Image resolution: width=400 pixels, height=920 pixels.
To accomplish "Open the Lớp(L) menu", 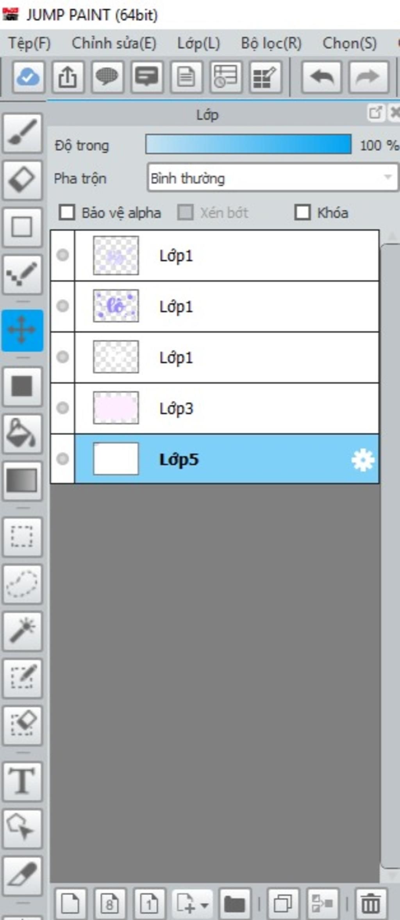I will tap(198, 43).
